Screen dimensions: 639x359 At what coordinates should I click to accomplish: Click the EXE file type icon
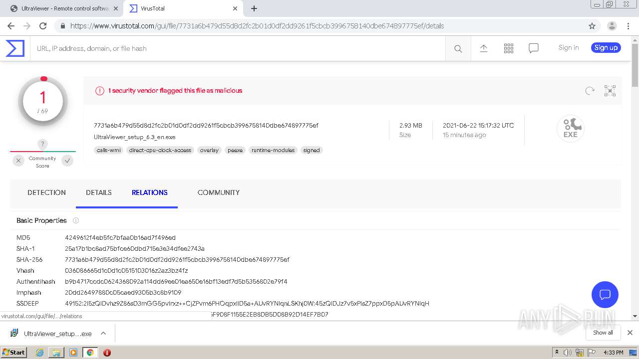click(571, 129)
